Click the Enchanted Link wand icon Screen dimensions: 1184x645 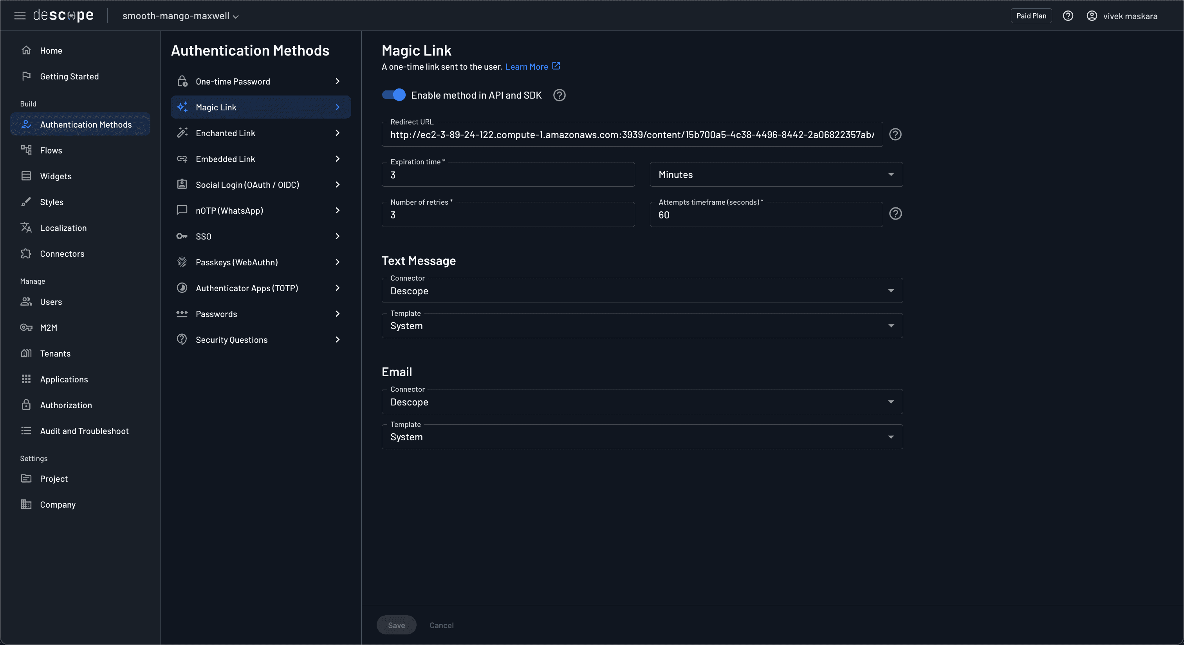[x=182, y=133]
